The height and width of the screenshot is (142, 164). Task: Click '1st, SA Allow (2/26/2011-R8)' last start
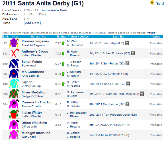(109, 74)
